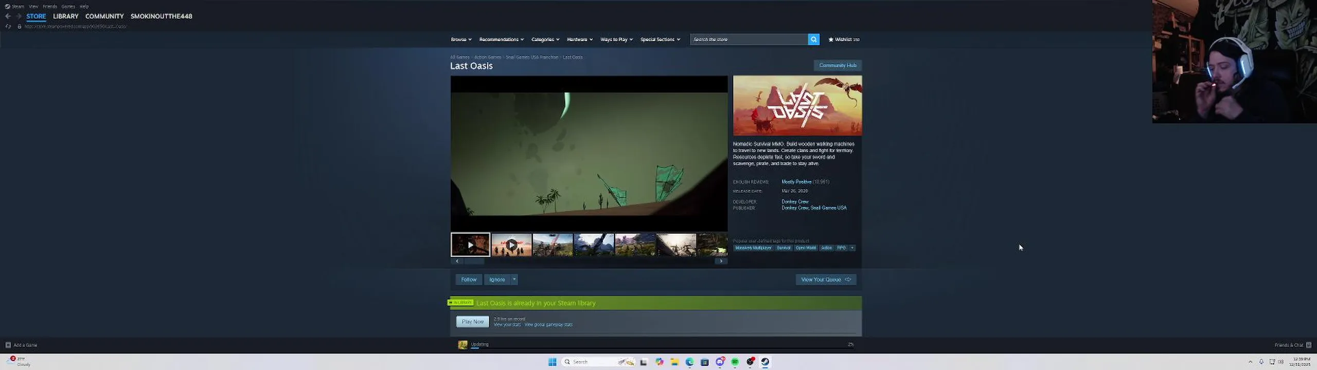Expand the Special Sections dropdown
Image resolution: width=1317 pixels, height=370 pixels.
pos(660,40)
